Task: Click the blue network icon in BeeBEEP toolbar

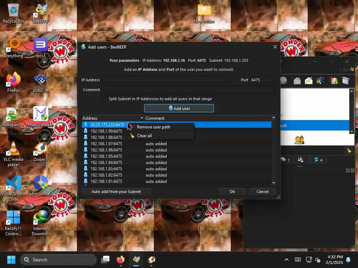Action: click(320, 81)
